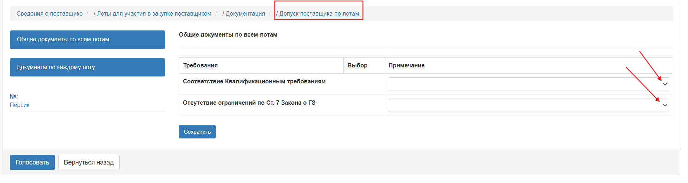
Task: Open the 'Сведения о поставщике' breadcrumb link
Action: click(x=49, y=13)
